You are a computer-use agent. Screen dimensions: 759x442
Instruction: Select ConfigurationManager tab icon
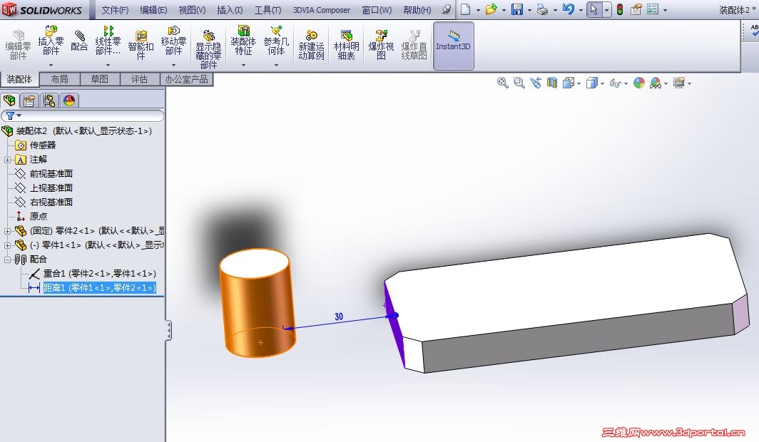(x=49, y=100)
